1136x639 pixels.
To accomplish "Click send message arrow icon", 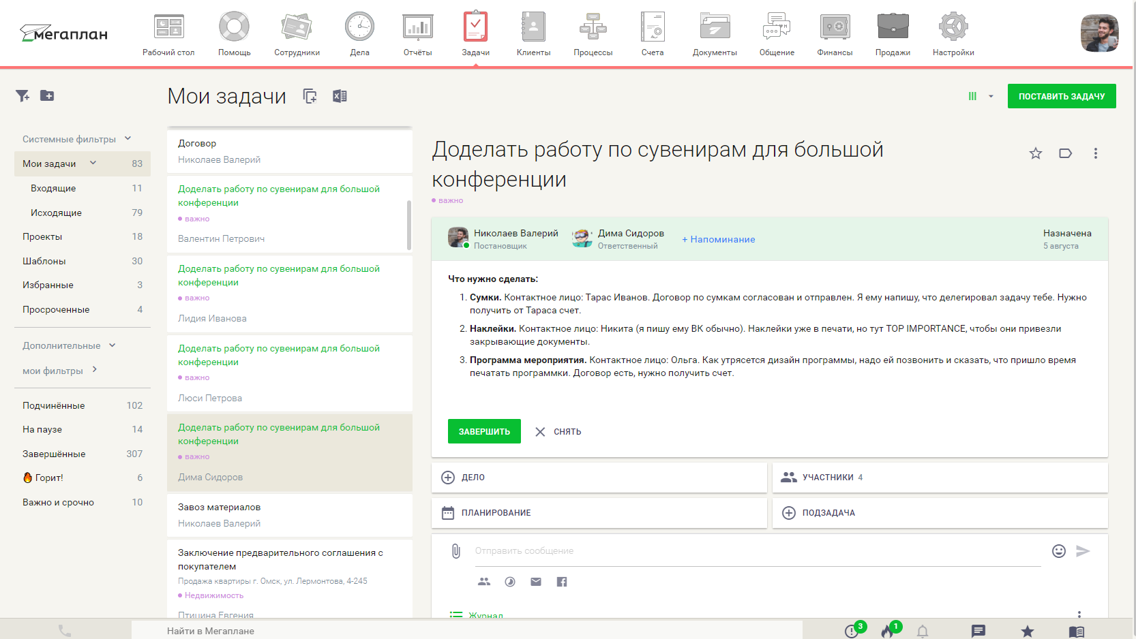I will coord(1083,551).
